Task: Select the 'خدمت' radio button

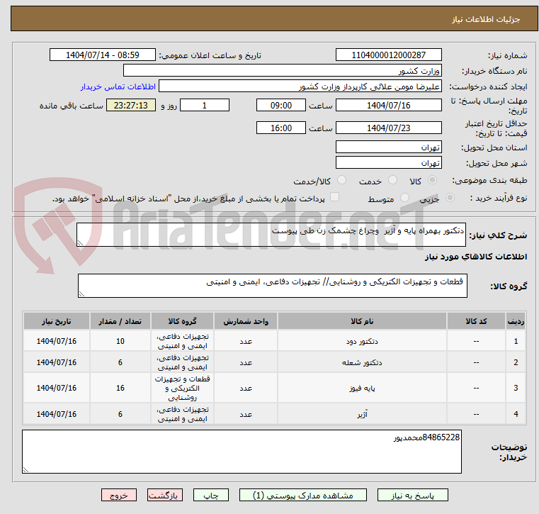Action: 392,180
